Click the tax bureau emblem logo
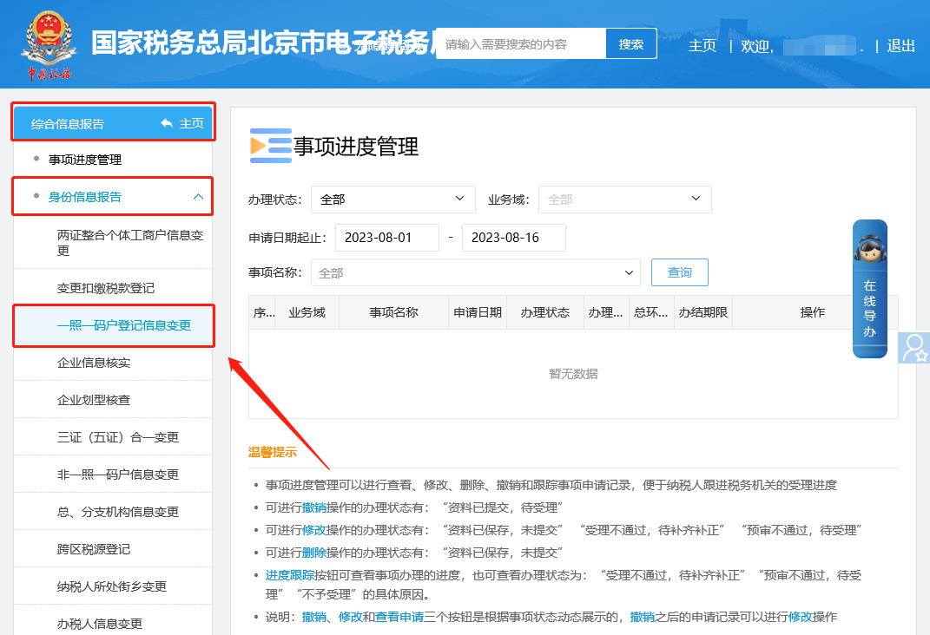930x635 pixels. pyautogui.click(x=49, y=43)
